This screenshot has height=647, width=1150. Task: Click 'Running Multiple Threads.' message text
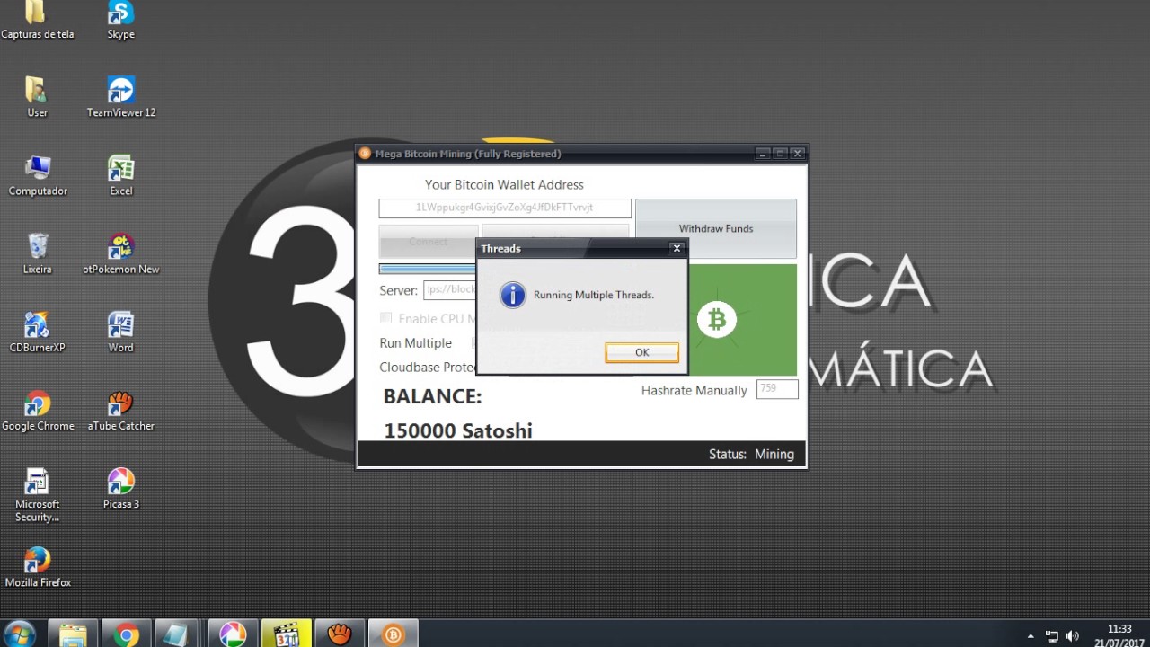594,295
